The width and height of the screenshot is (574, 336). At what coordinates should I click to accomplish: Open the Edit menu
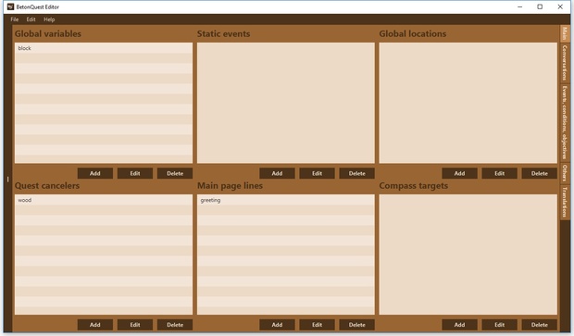31,19
